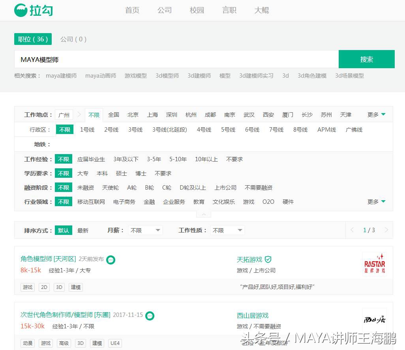Click the chat bubble icon beside 角色模型师 listing
The image size is (405, 350).
pos(111,259)
